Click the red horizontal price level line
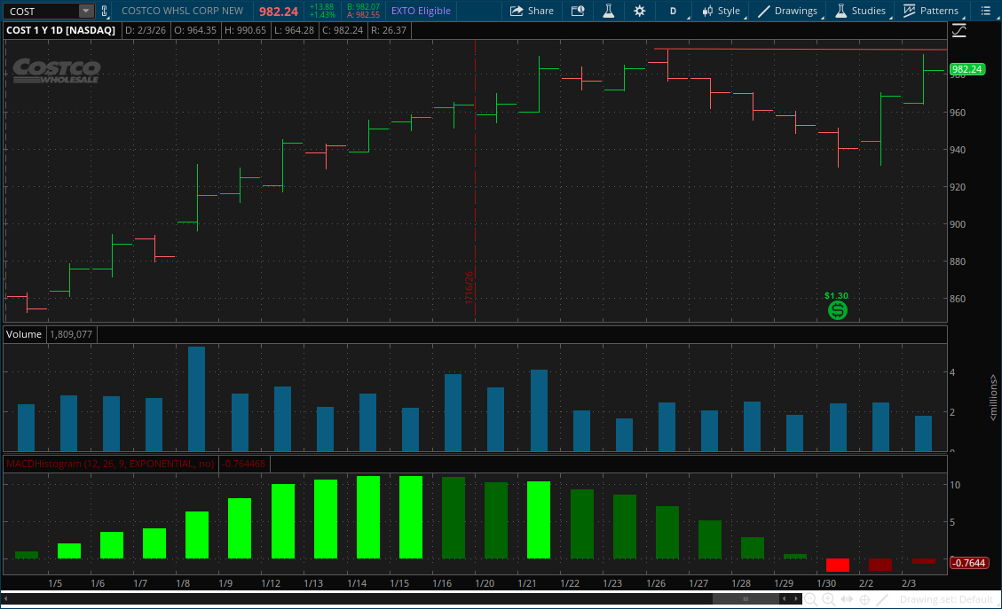1002x609 pixels. 800,49
